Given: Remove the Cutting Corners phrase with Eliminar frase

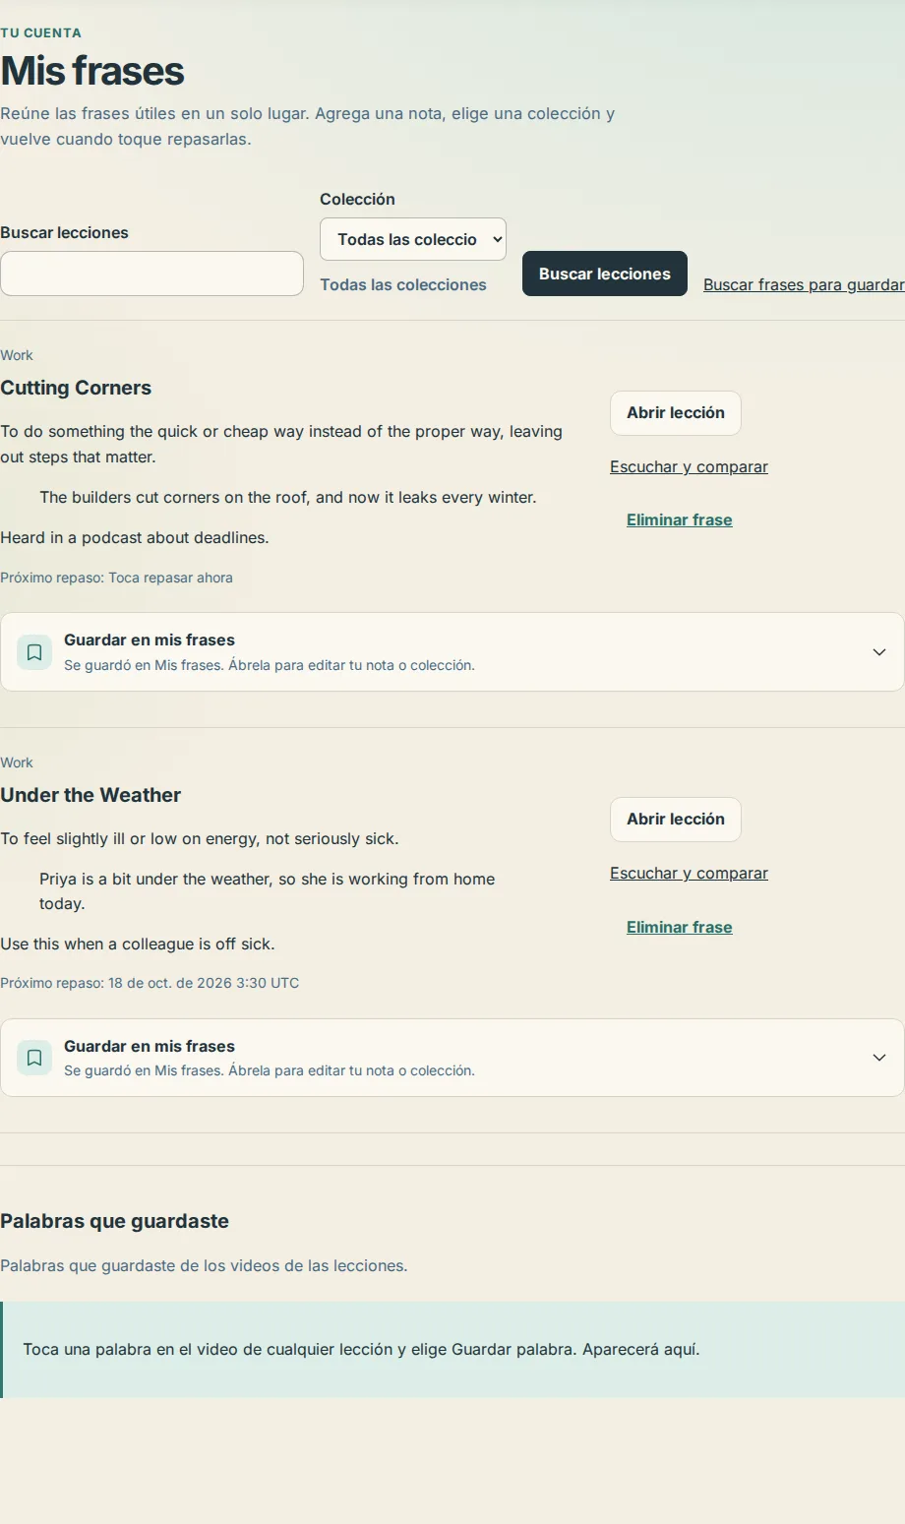Looking at the screenshot, I should coord(680,519).
